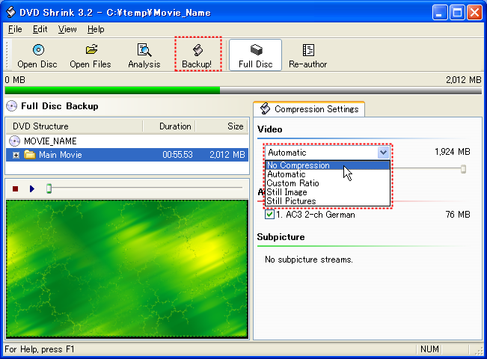The width and height of the screenshot is (487, 359).
Task: Click the Open Files folder icon
Action: (91, 51)
